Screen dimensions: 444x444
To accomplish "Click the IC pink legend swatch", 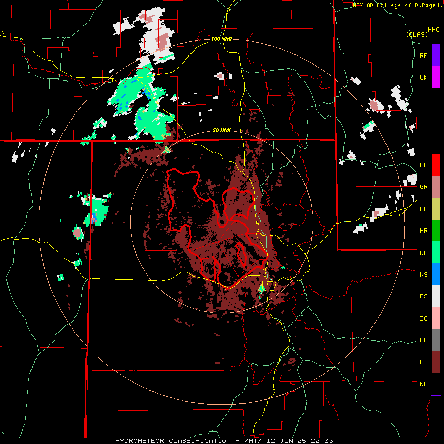I will [x=436, y=318].
